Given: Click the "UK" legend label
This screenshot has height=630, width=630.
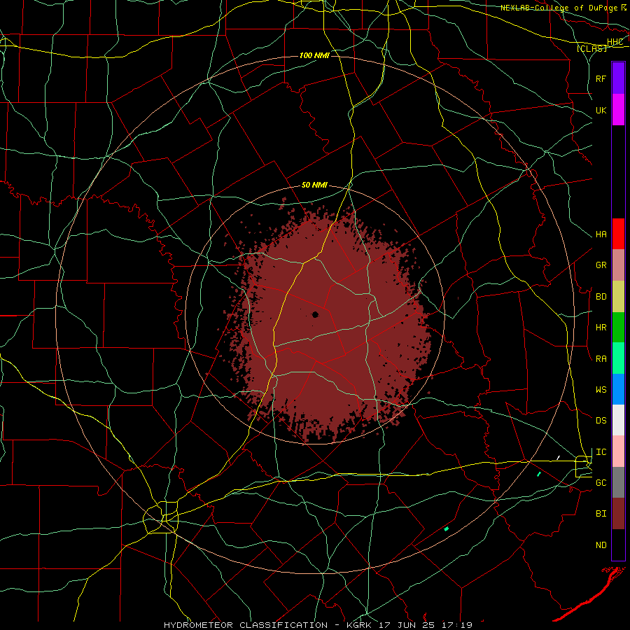Looking at the screenshot, I should (601, 111).
